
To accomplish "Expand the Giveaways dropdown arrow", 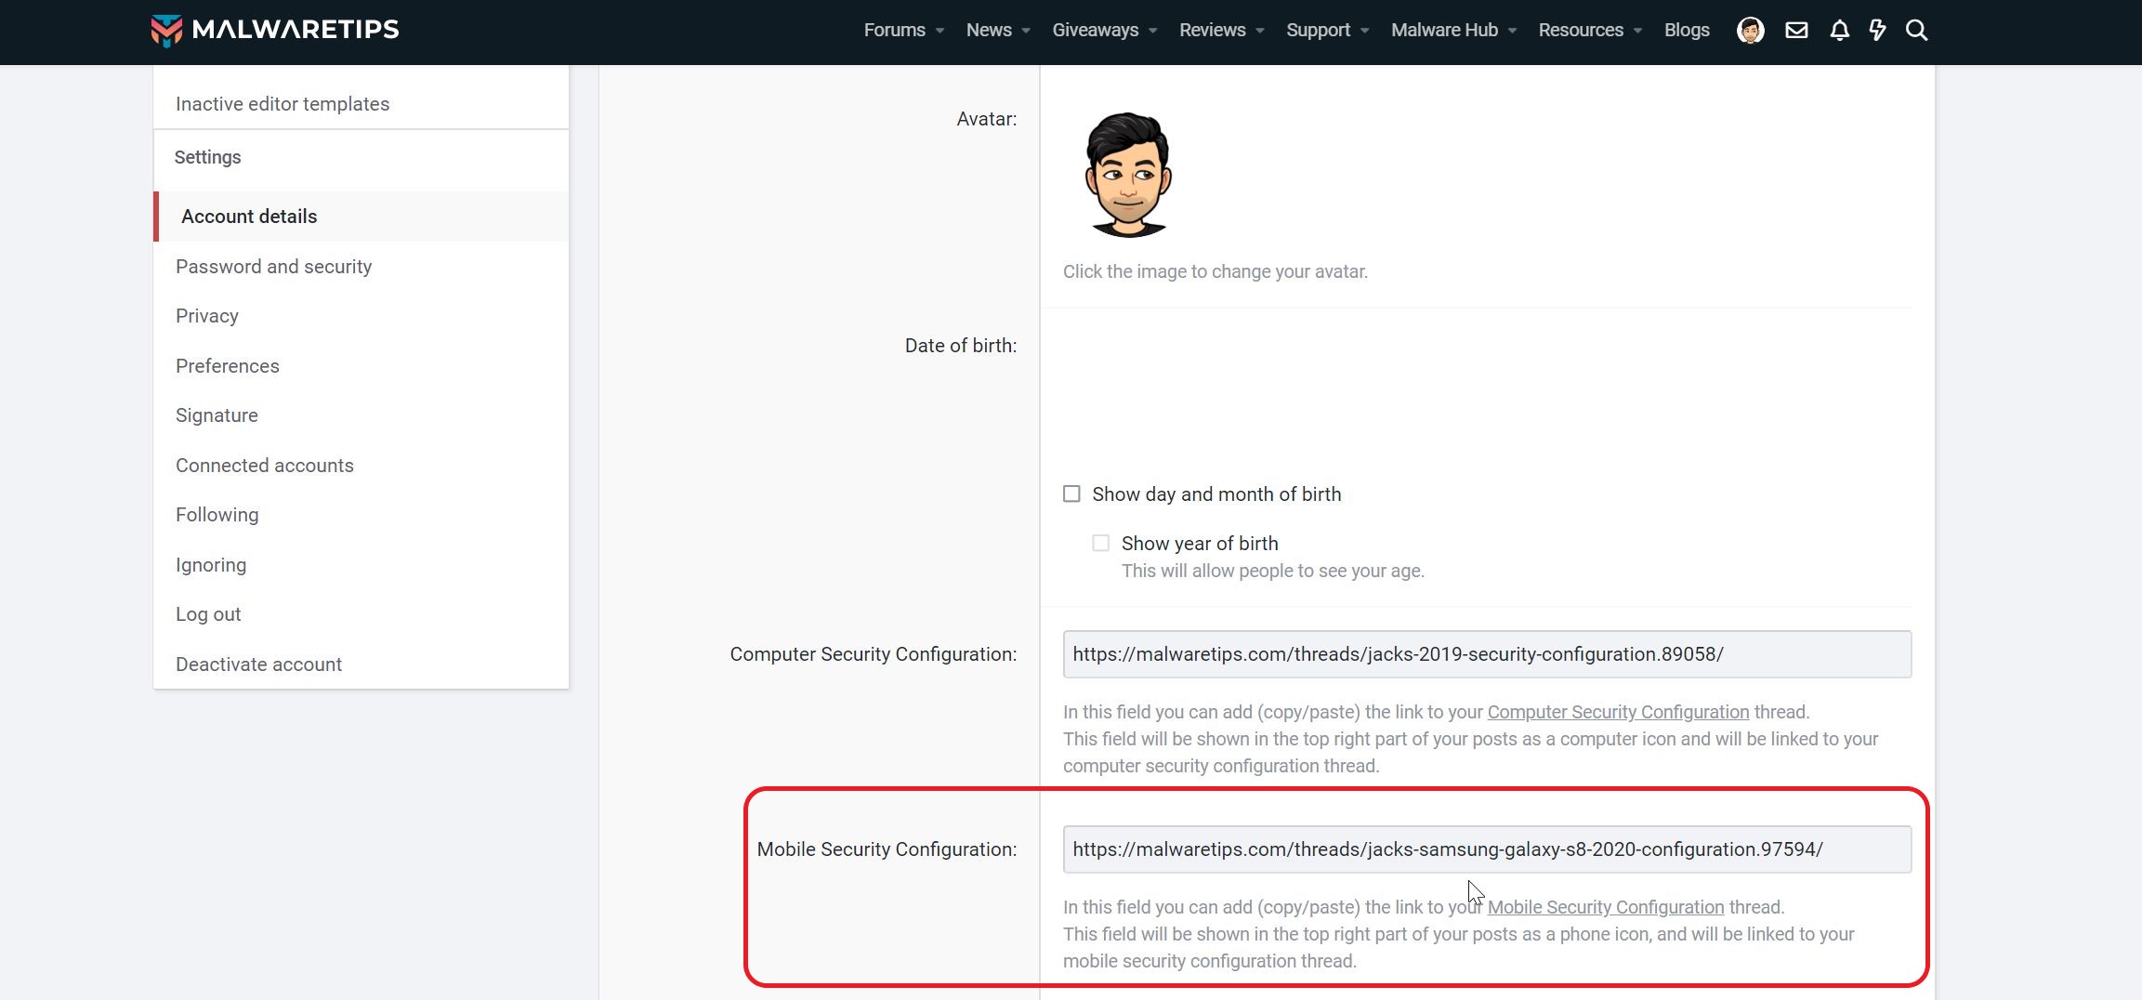I will (1153, 31).
